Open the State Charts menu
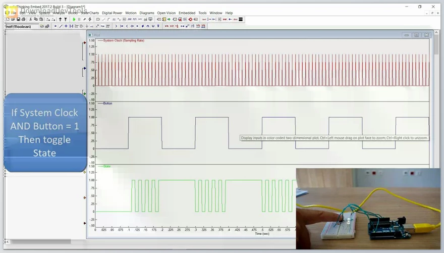This screenshot has height=253, width=444. click(x=90, y=13)
